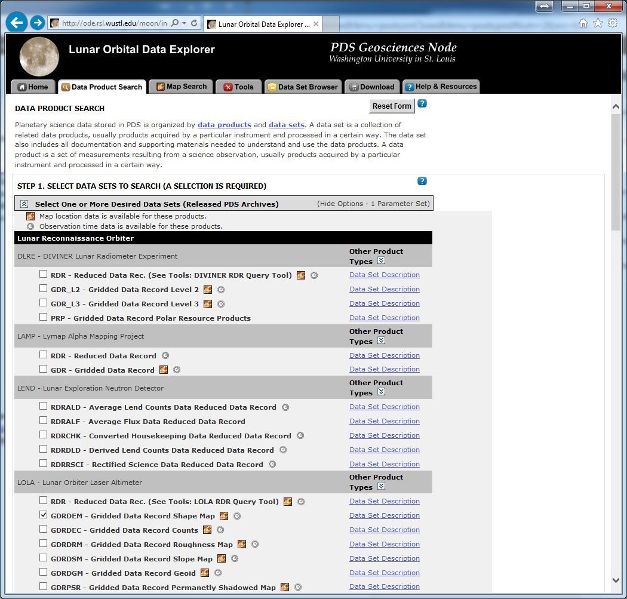The height and width of the screenshot is (599, 627).
Task: Tick the LAMP GDR Gridded Data Record checkbox
Action: pyautogui.click(x=43, y=368)
